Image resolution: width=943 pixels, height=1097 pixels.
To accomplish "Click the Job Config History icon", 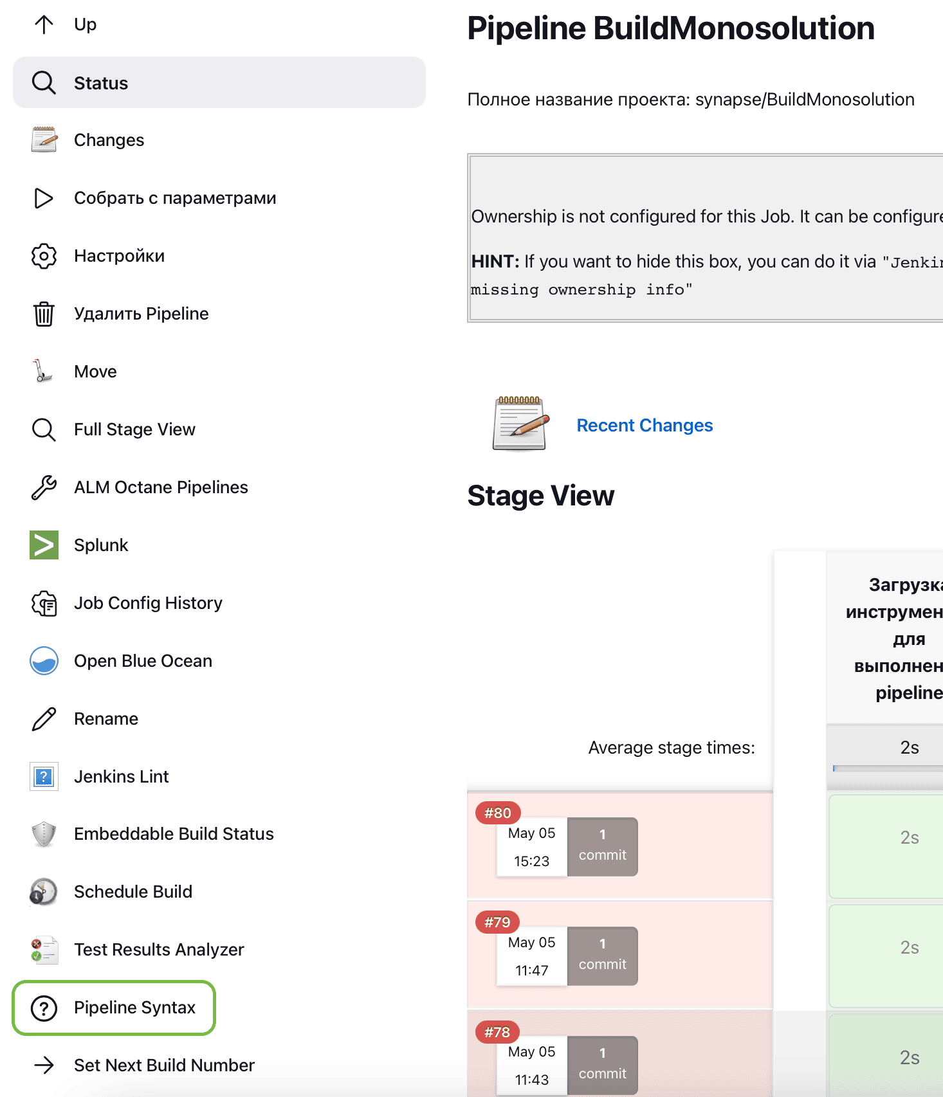I will tap(44, 603).
